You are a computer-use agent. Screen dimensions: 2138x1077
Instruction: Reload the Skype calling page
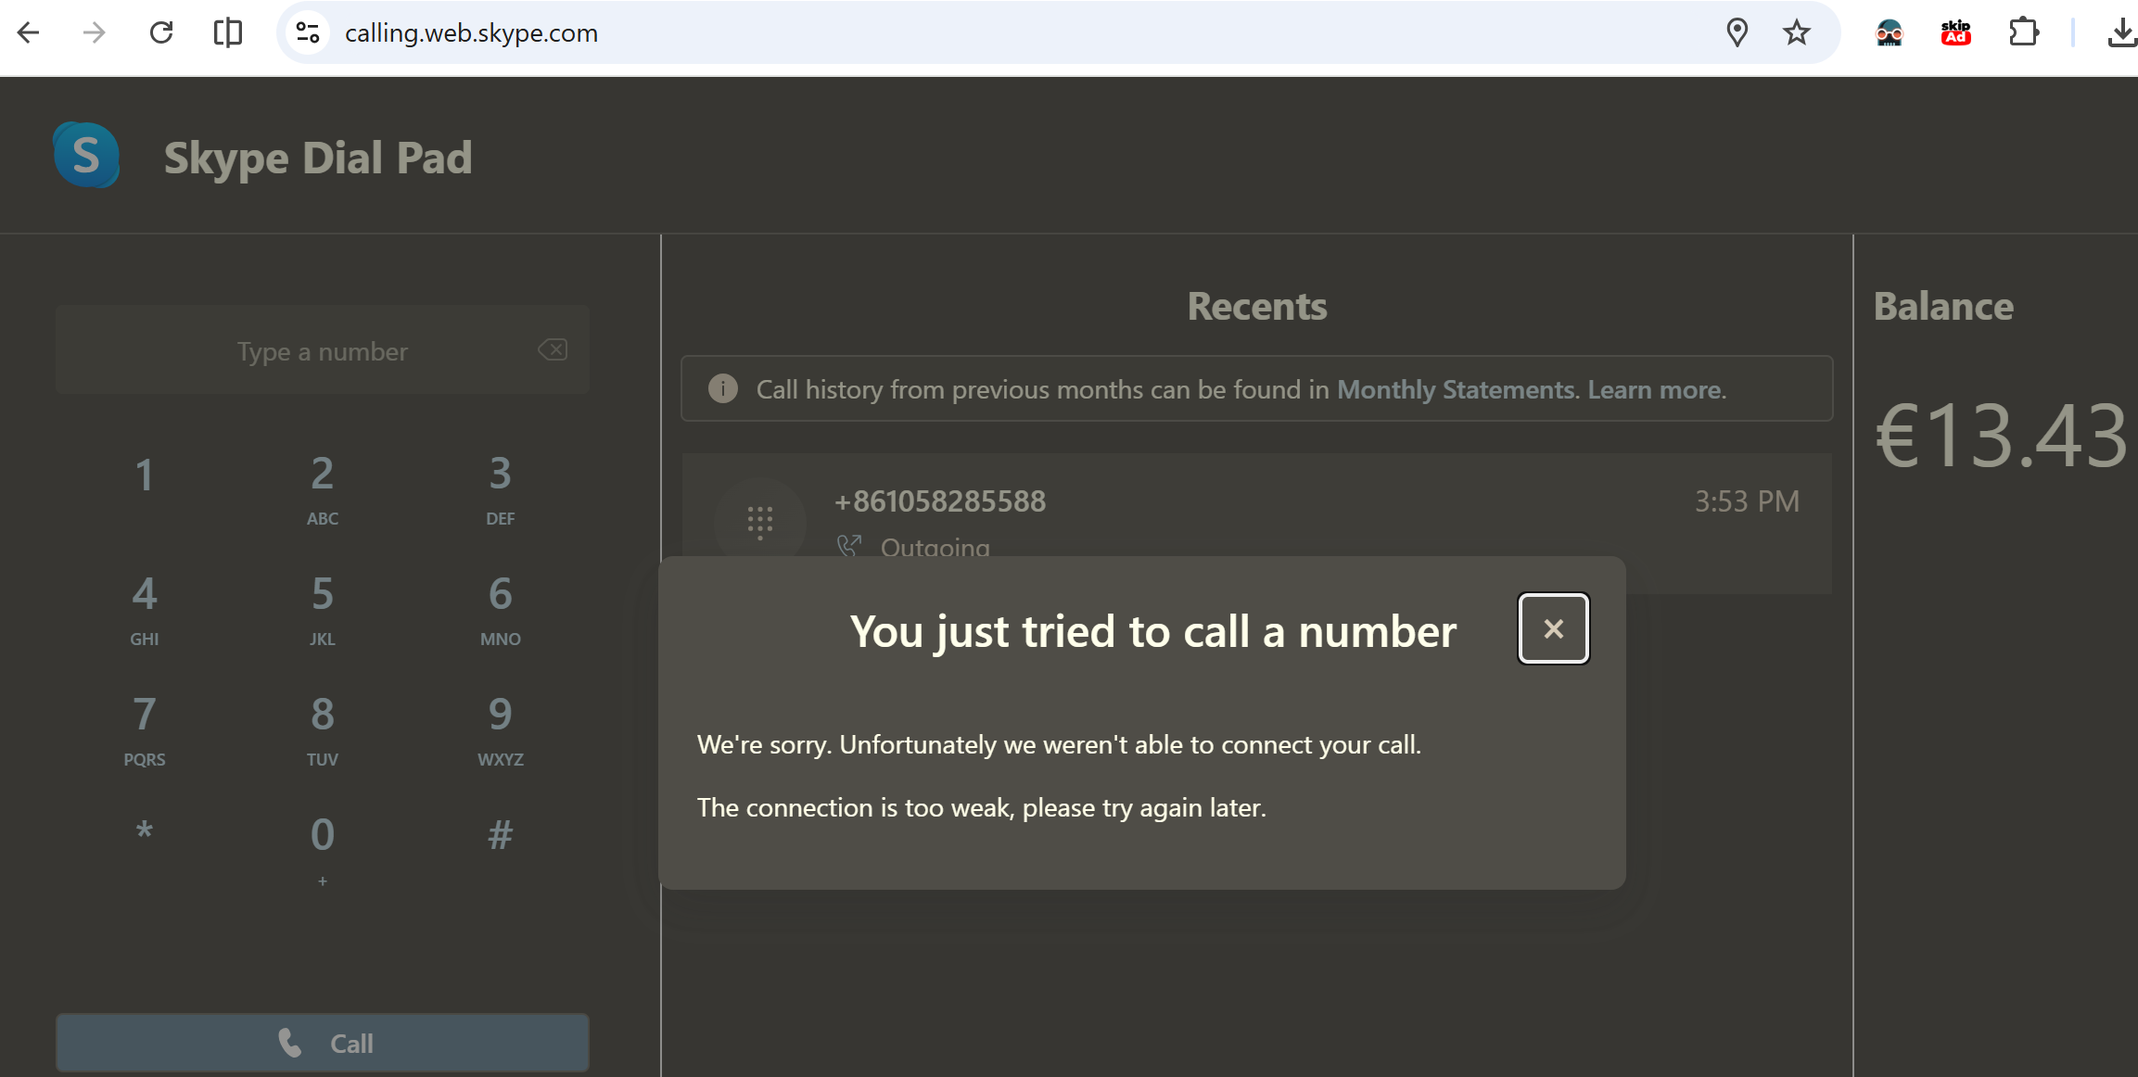point(161,33)
